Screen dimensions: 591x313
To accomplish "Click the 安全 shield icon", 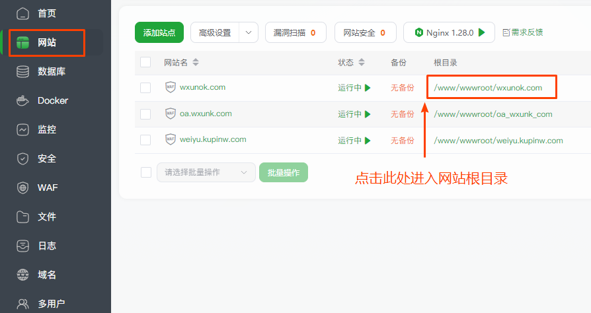I will pos(22,158).
